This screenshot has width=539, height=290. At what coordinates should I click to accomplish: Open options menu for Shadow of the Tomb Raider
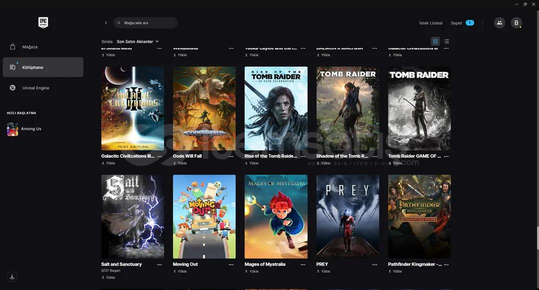tap(374, 156)
